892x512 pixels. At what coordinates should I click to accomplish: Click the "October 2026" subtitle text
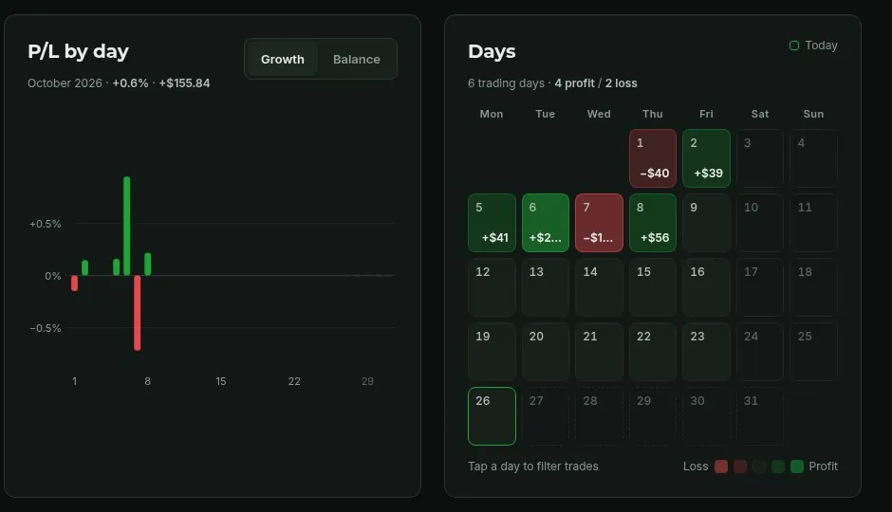point(65,83)
